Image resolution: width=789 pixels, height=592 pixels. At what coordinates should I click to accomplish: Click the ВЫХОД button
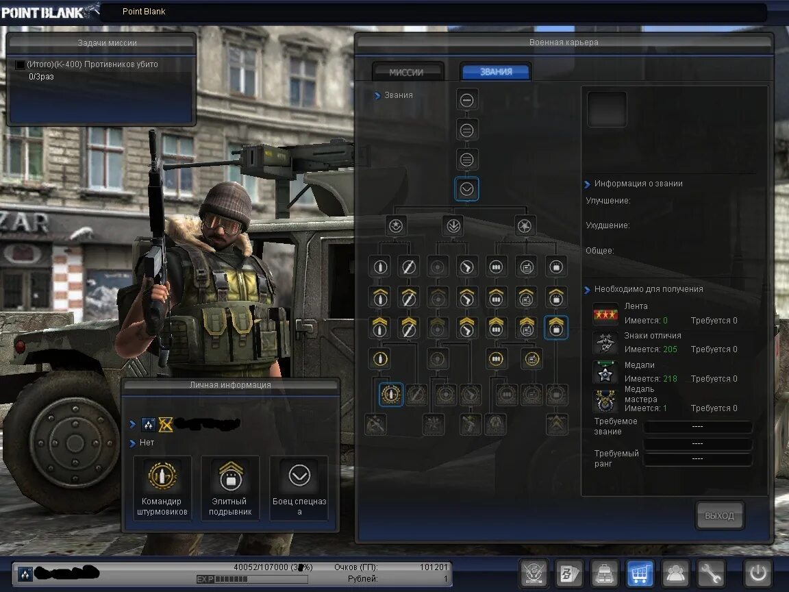click(719, 515)
